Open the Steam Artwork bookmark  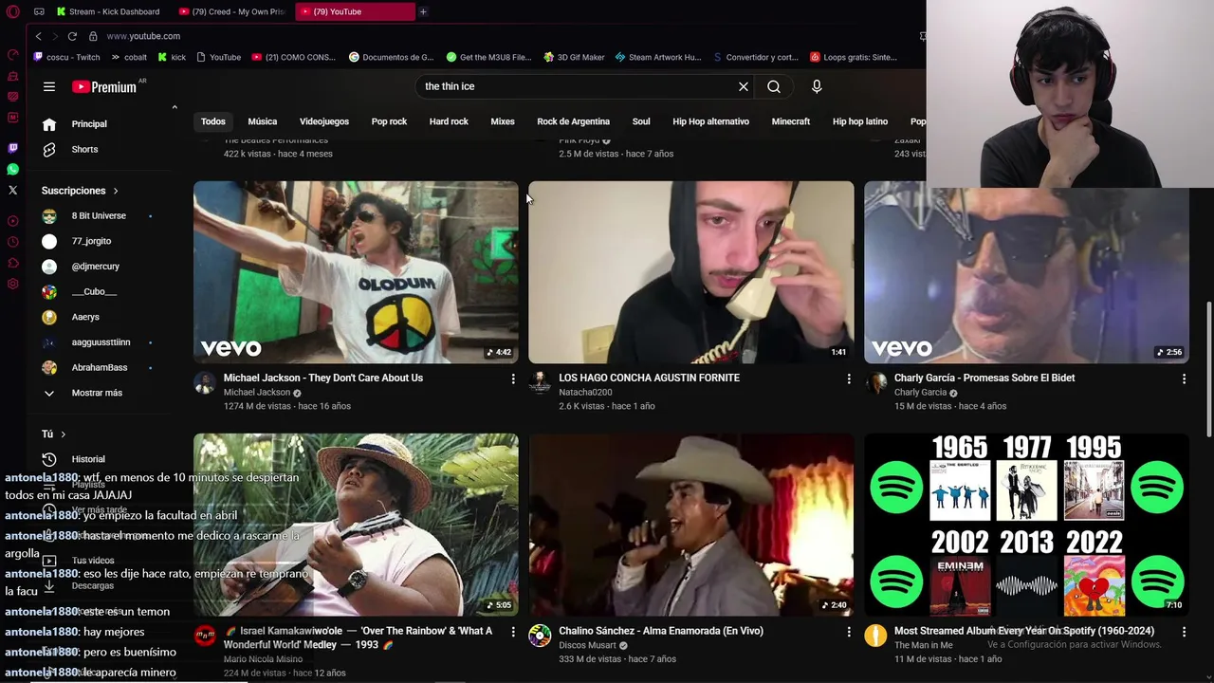pyautogui.click(x=657, y=57)
